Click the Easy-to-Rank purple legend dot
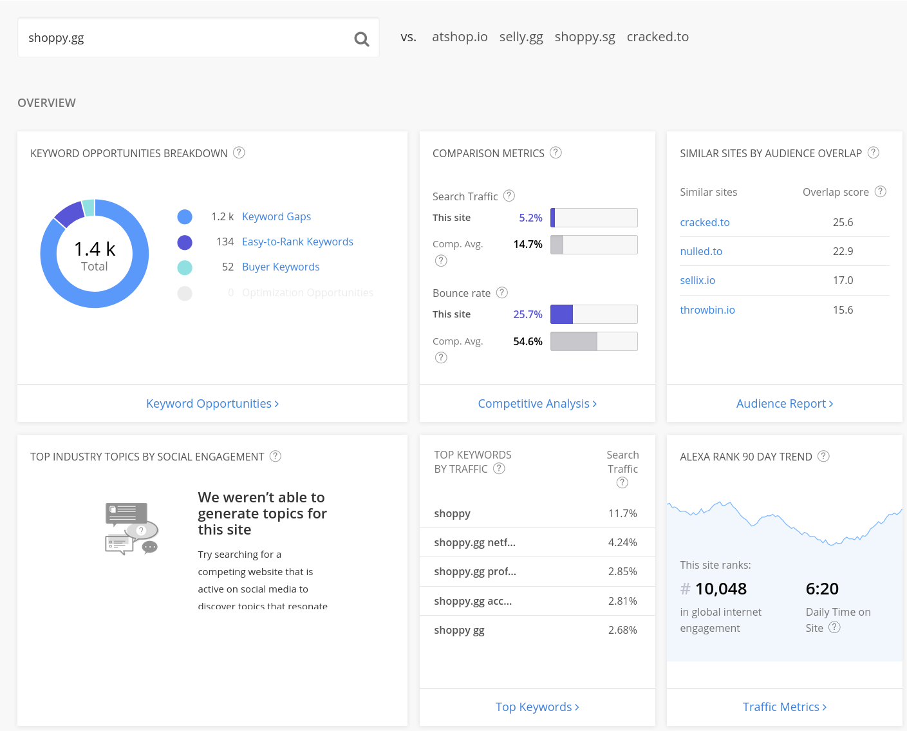The width and height of the screenshot is (907, 731). (185, 242)
